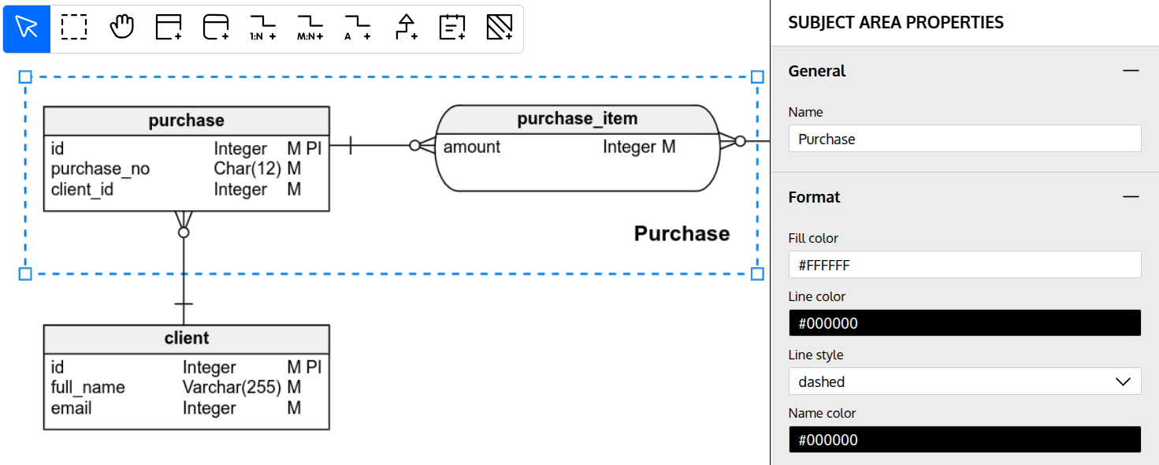
Task: Click the rounded add view tool
Action: pyautogui.click(x=216, y=28)
